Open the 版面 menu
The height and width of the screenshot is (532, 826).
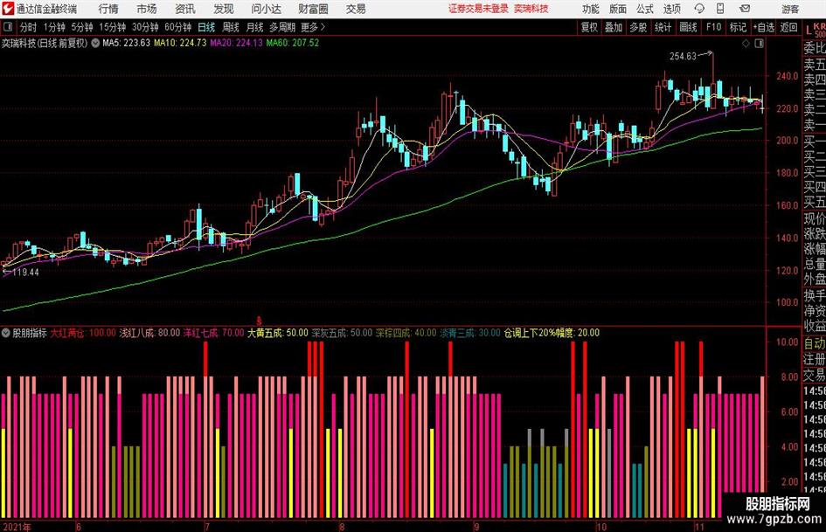click(x=617, y=9)
